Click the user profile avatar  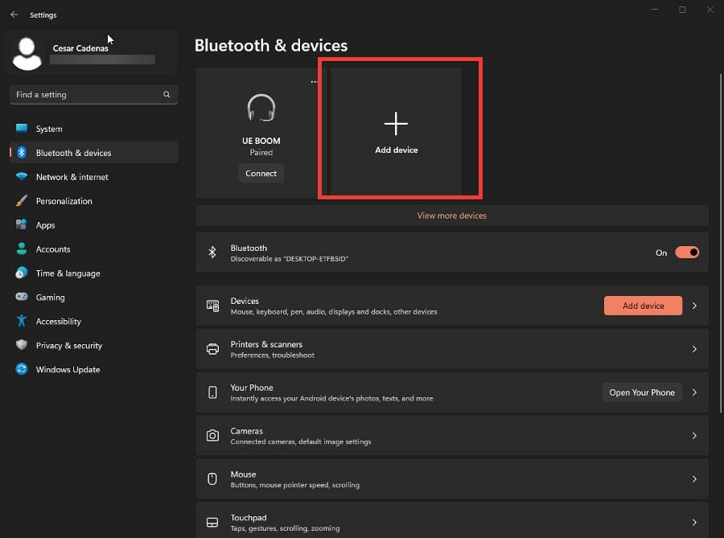click(28, 52)
